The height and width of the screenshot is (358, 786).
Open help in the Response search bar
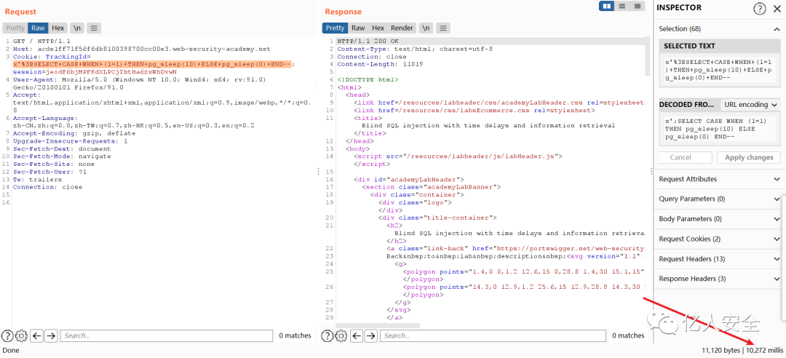[327, 335]
